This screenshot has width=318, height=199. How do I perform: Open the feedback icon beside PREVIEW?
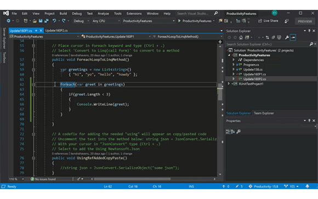pos(287,21)
